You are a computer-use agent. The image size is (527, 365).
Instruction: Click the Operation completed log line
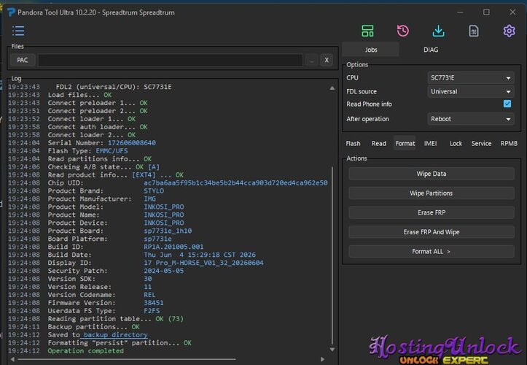coord(86,351)
